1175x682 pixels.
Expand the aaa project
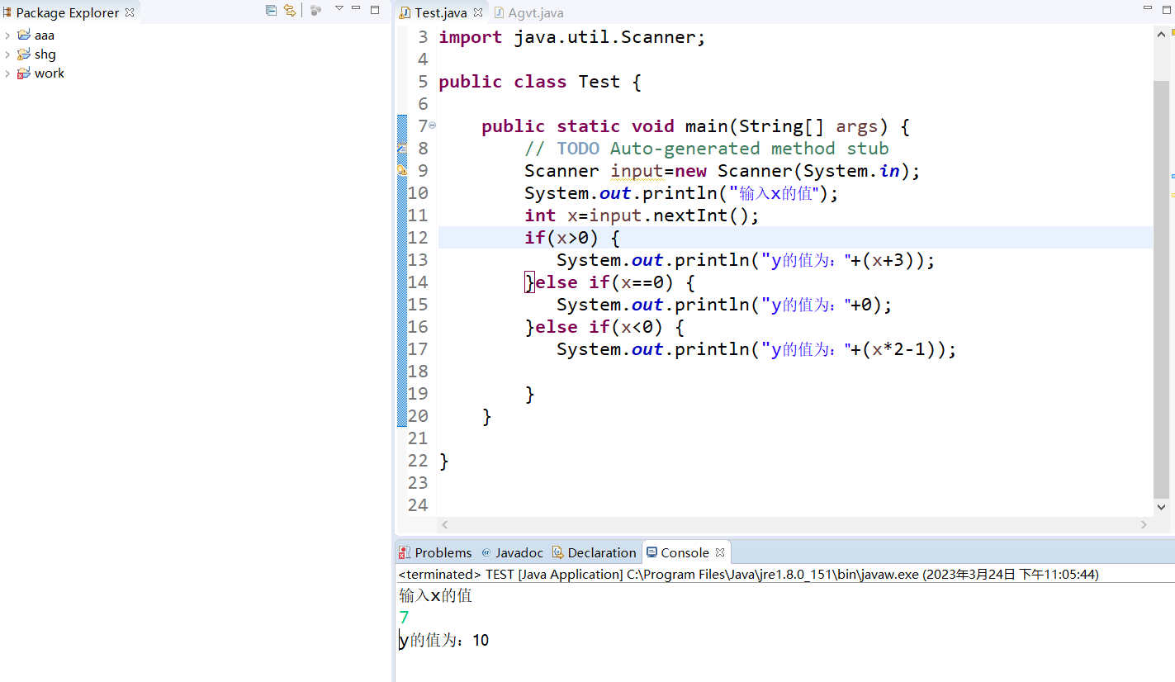click(x=7, y=36)
